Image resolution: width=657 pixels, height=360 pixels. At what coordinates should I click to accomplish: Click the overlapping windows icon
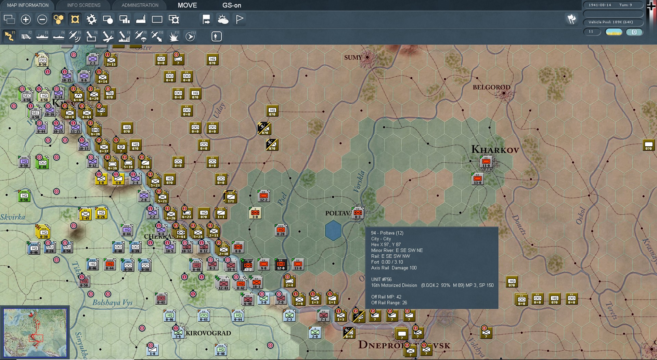coord(9,19)
